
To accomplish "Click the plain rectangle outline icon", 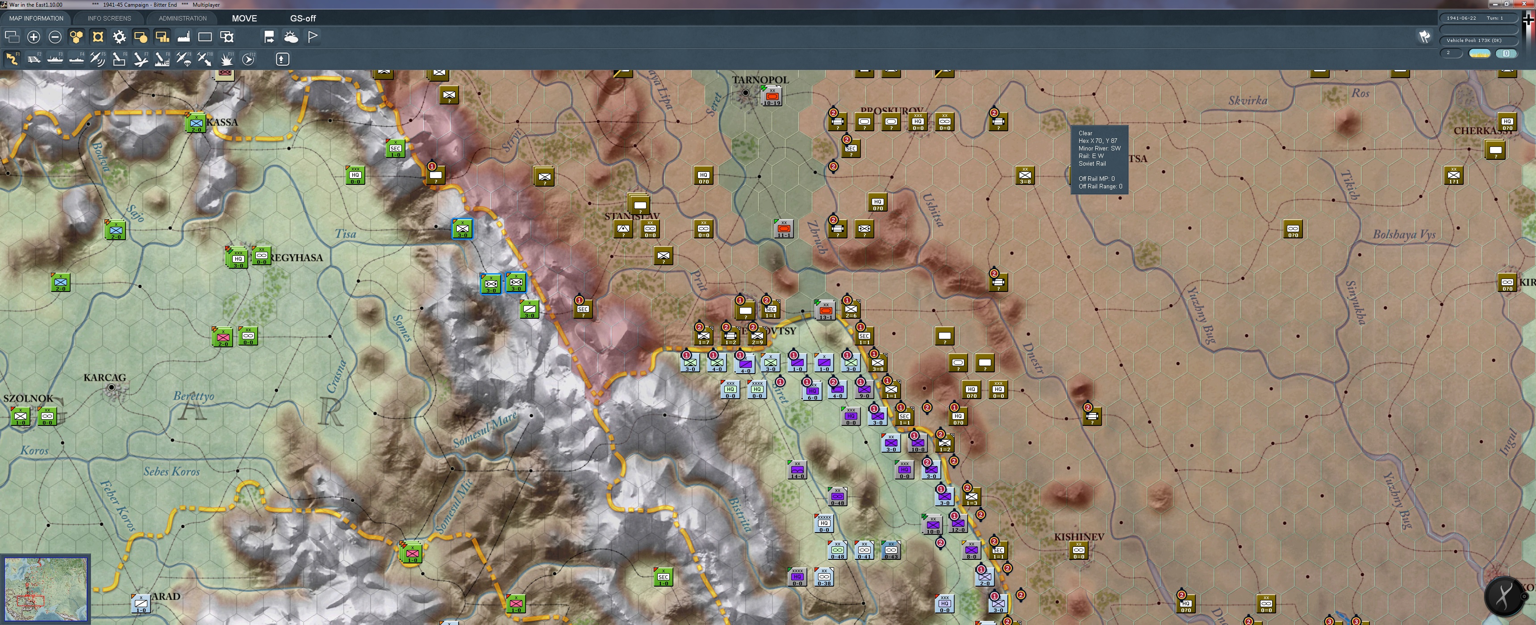I will coord(205,37).
